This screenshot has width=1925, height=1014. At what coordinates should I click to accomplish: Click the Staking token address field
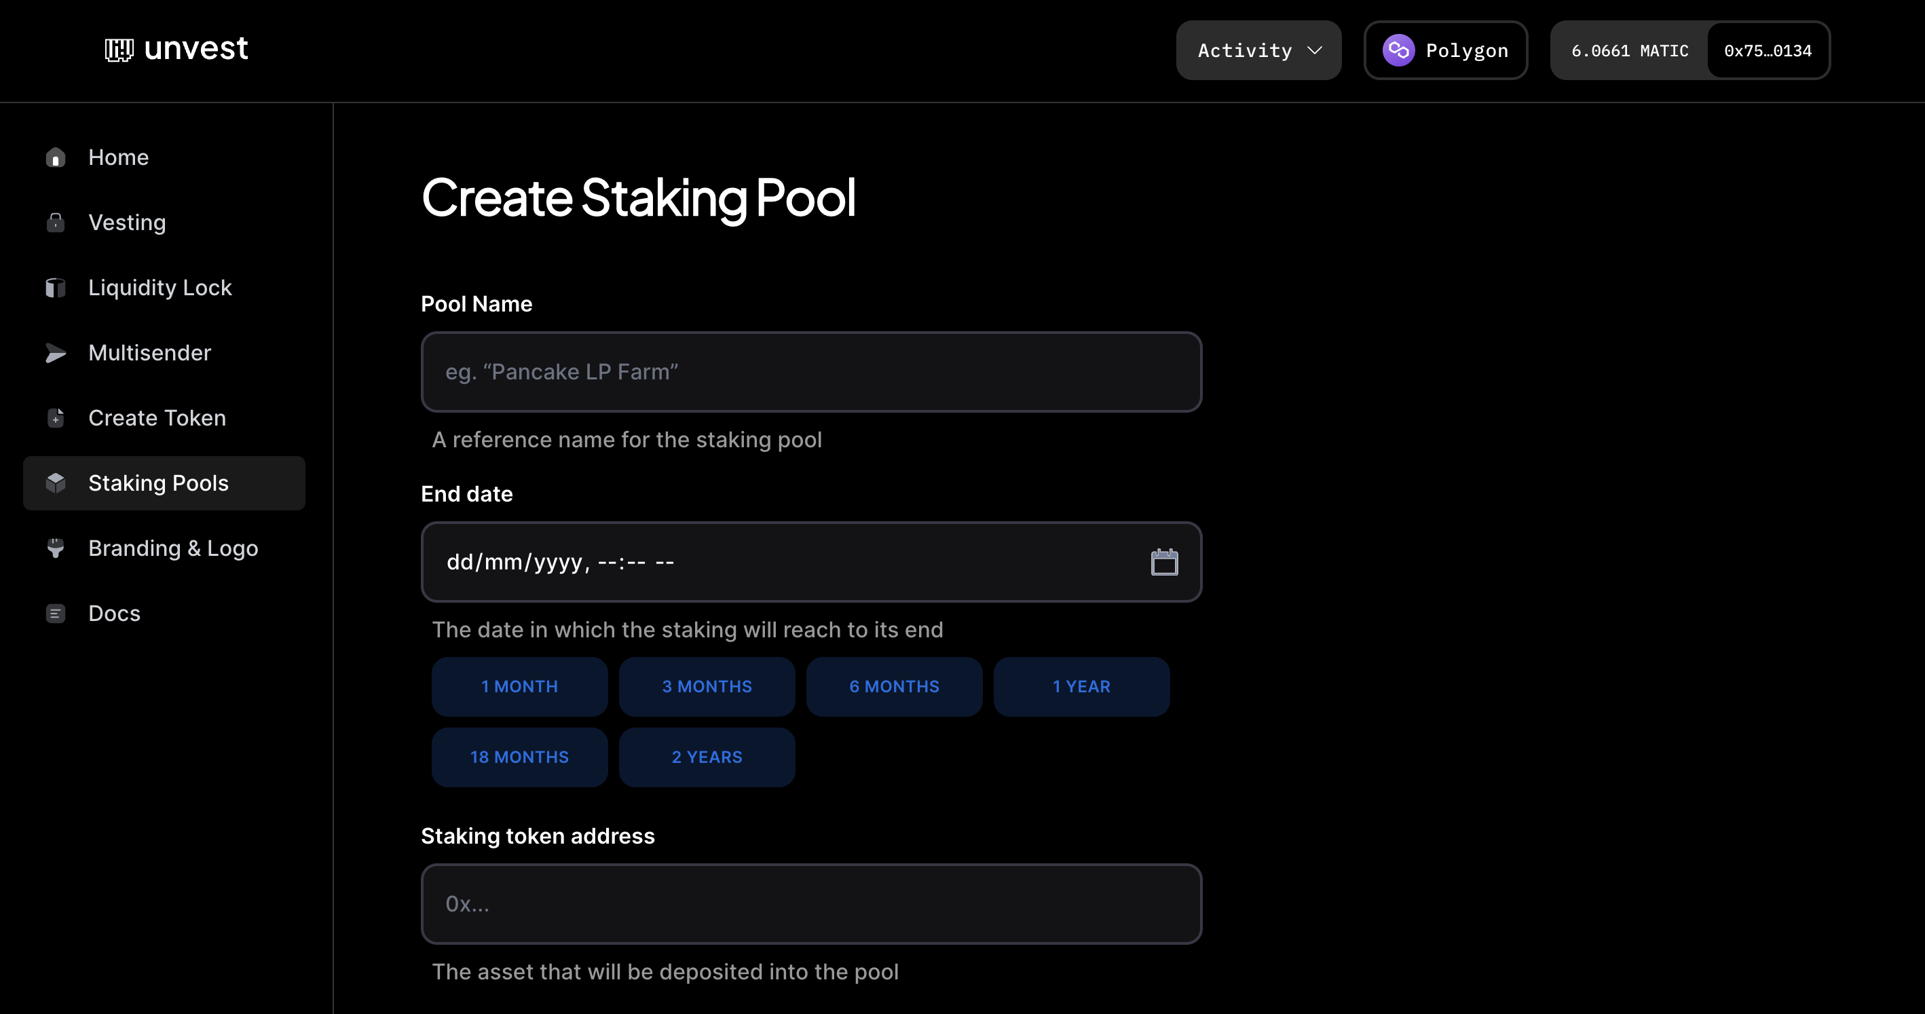(811, 903)
